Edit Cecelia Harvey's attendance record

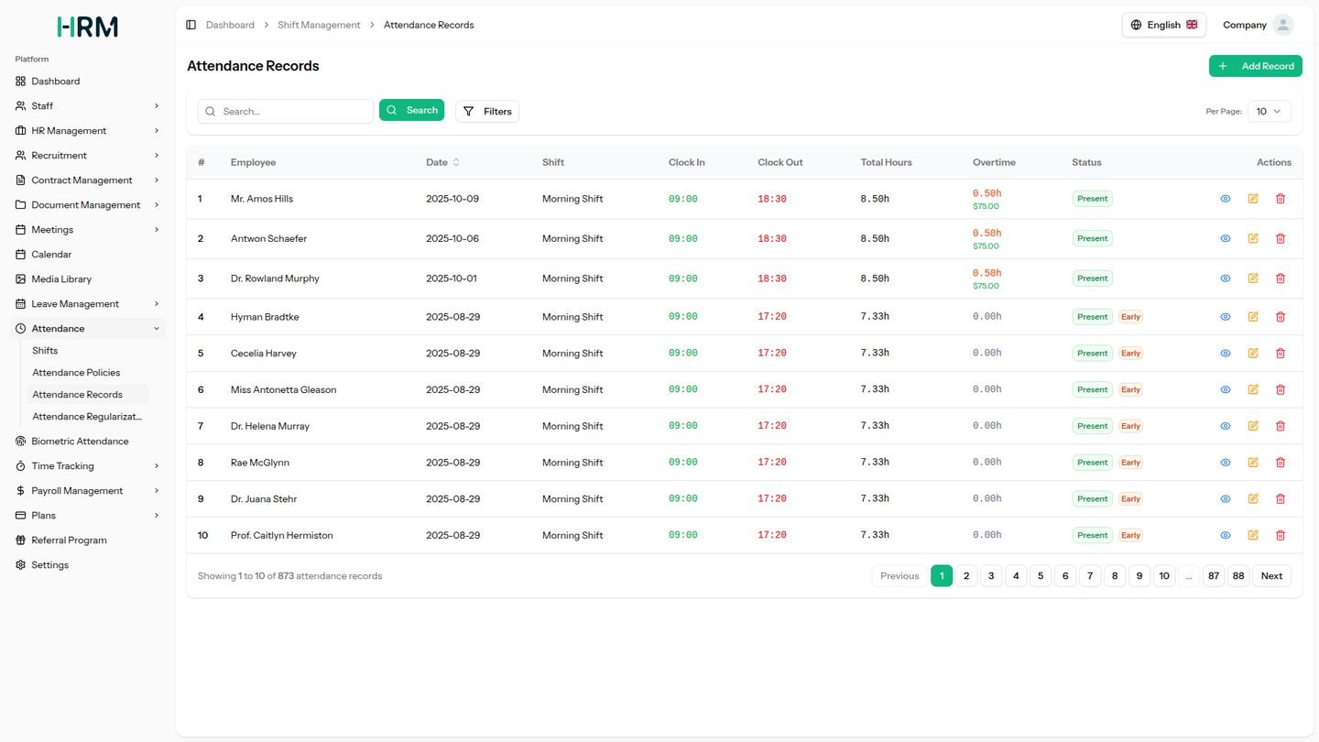click(x=1253, y=353)
